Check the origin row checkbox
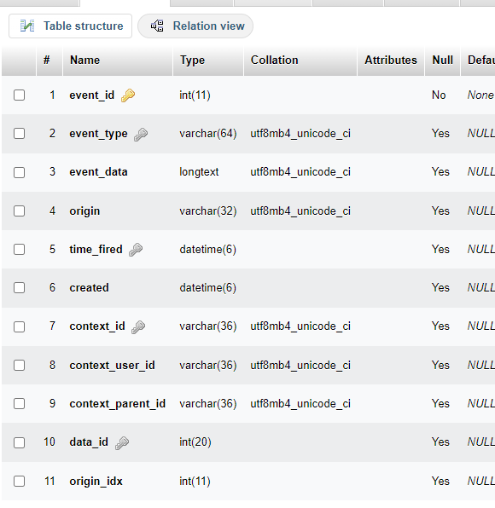The width and height of the screenshot is (495, 508). [x=19, y=211]
